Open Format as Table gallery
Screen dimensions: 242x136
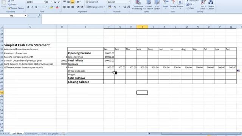click(149, 5)
